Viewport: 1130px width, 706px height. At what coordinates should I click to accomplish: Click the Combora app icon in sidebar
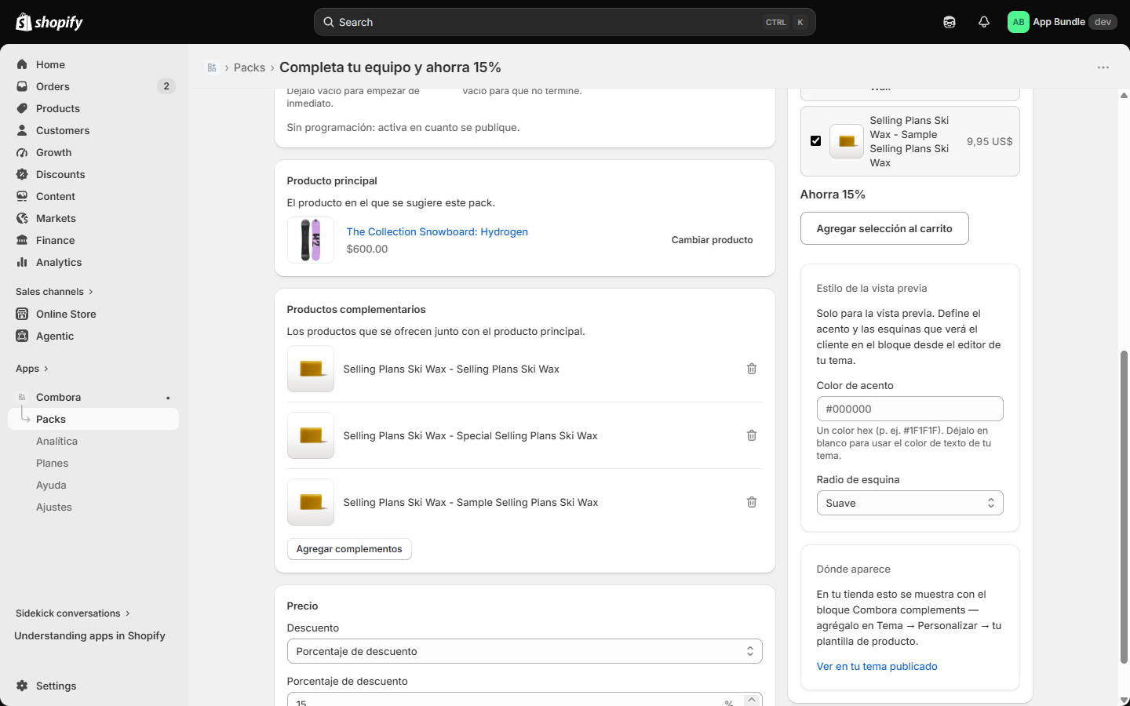pyautogui.click(x=22, y=397)
